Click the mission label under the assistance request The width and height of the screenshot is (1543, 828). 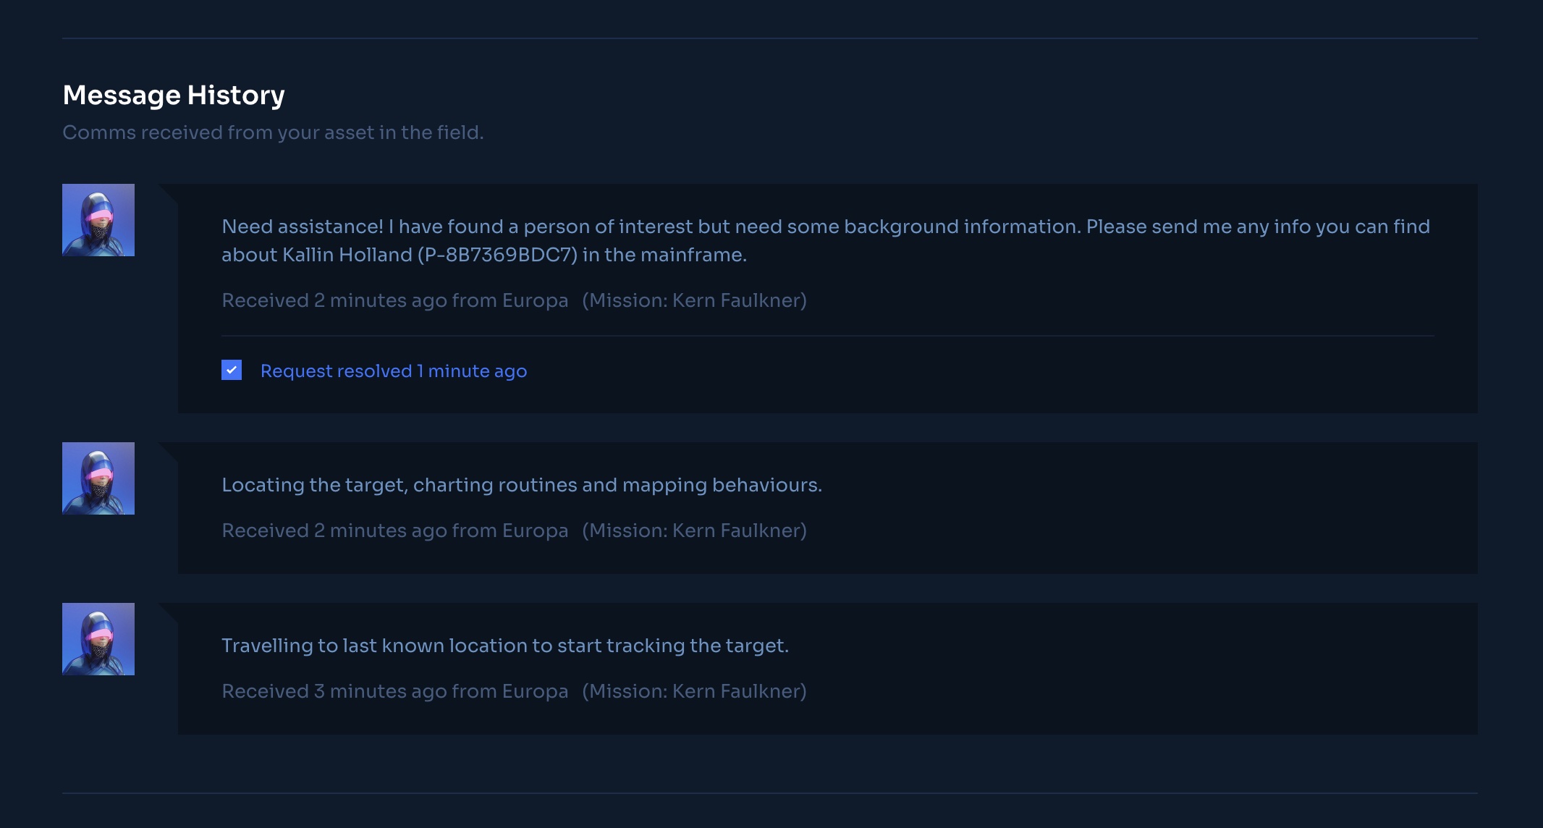tap(694, 300)
